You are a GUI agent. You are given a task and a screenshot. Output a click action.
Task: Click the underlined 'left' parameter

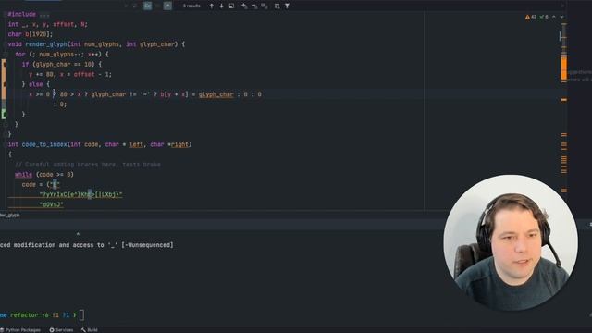136,144
